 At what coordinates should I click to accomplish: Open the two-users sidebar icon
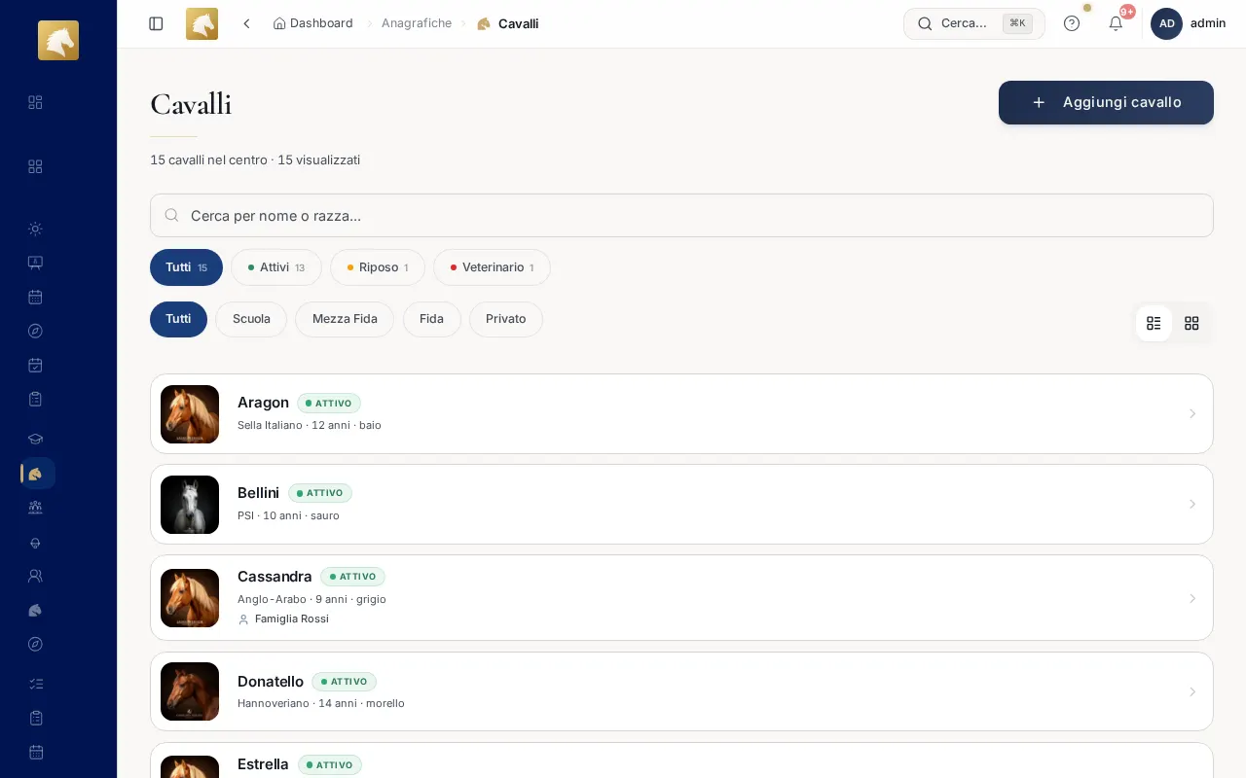(35, 576)
